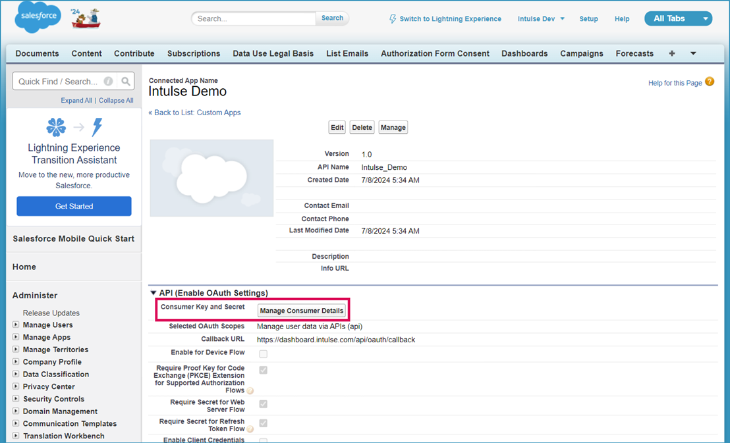Open the All Tabs dropdown
This screenshot has height=443, width=730.
tap(679, 18)
